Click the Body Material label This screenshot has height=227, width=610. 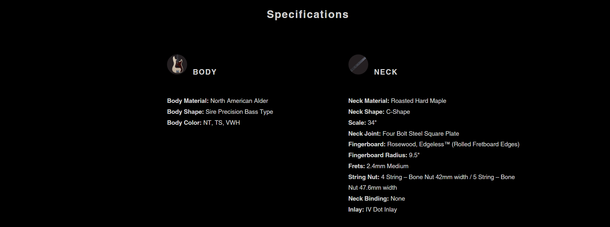[x=188, y=101]
